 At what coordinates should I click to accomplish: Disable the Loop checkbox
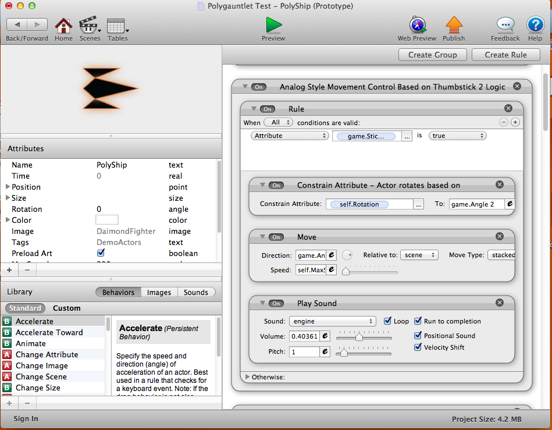click(x=388, y=321)
